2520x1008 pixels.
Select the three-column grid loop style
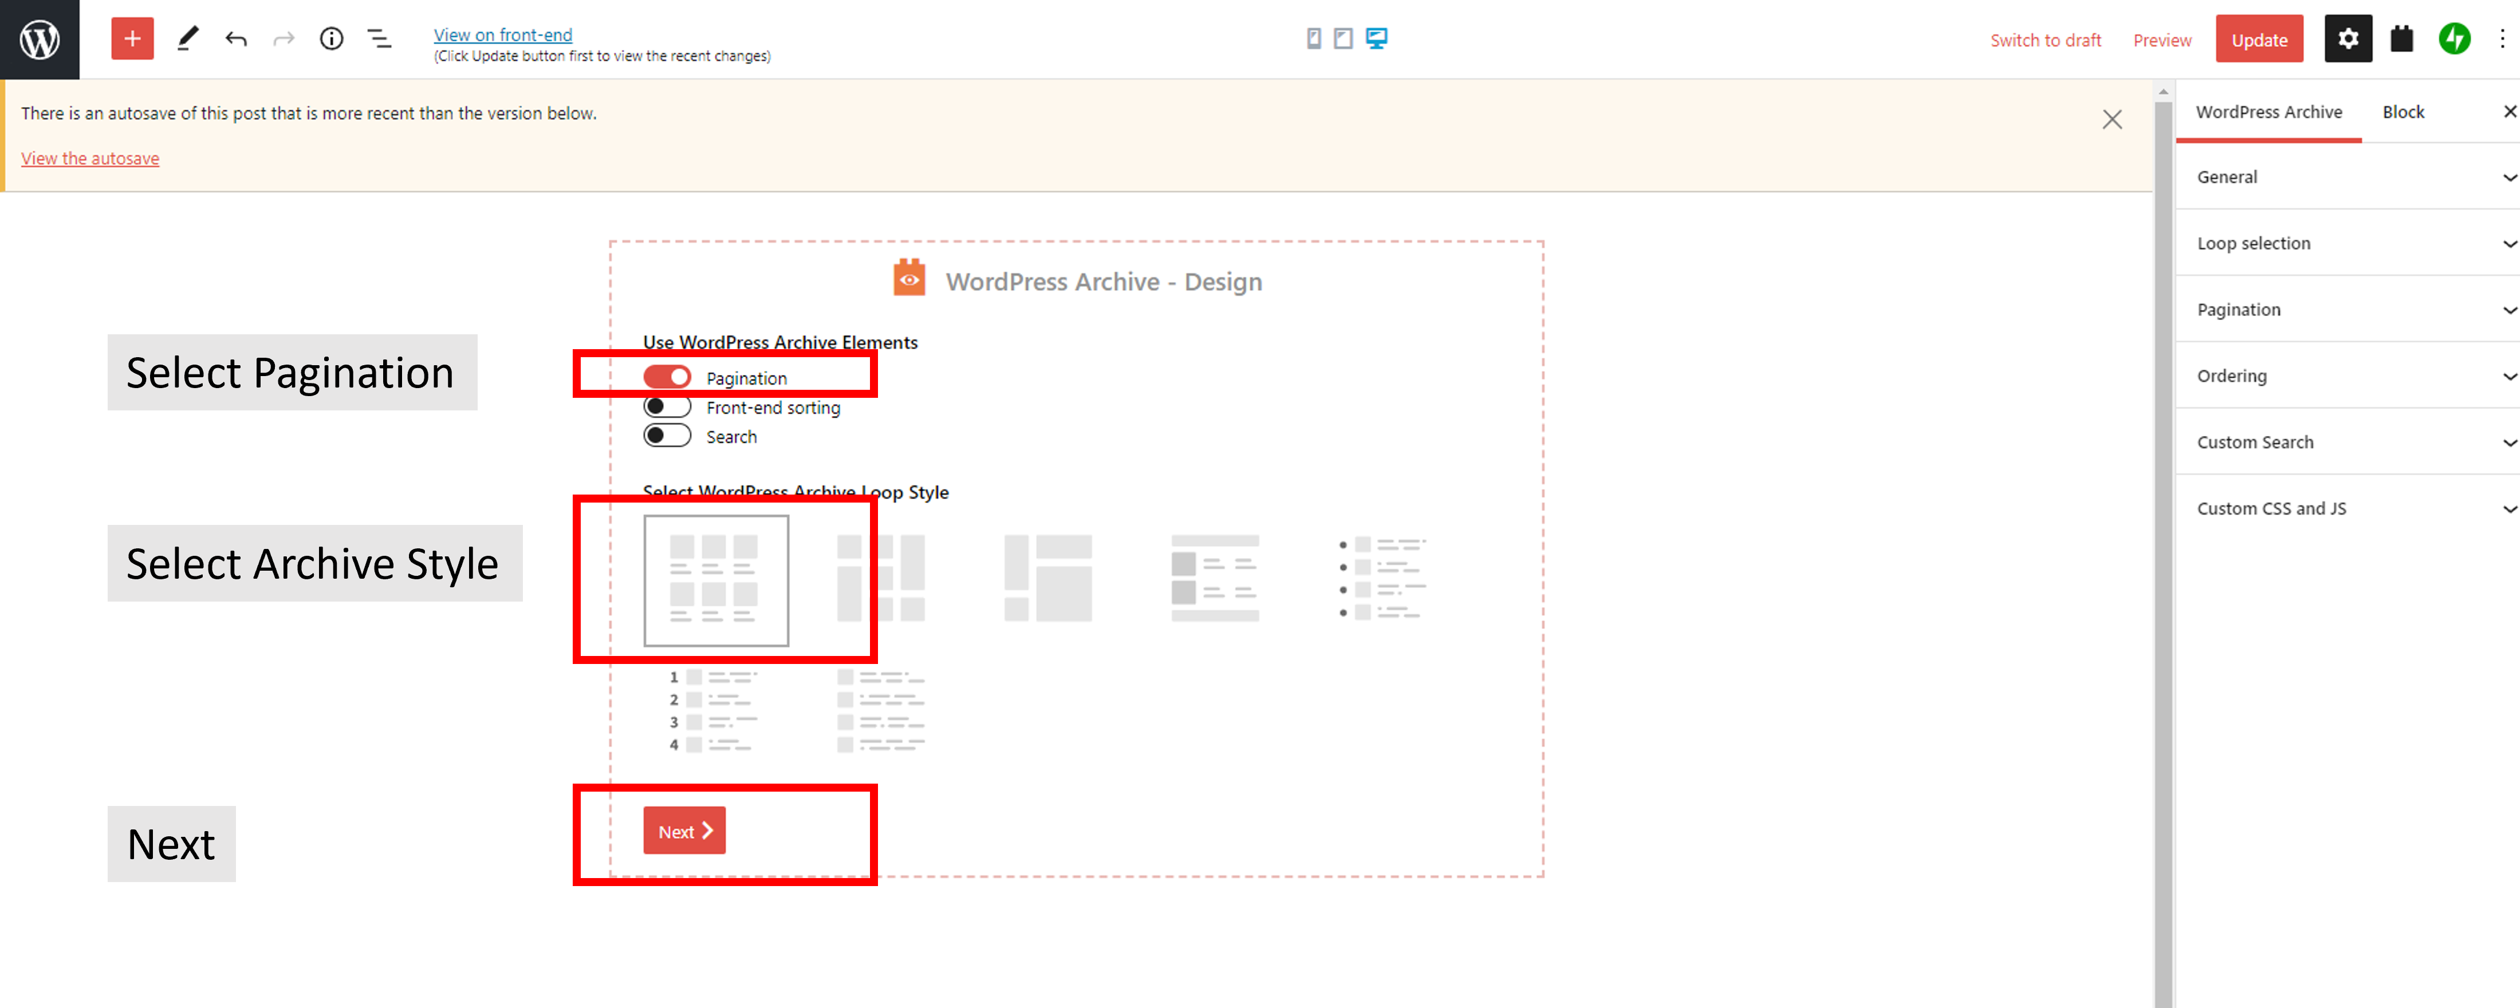(x=715, y=580)
